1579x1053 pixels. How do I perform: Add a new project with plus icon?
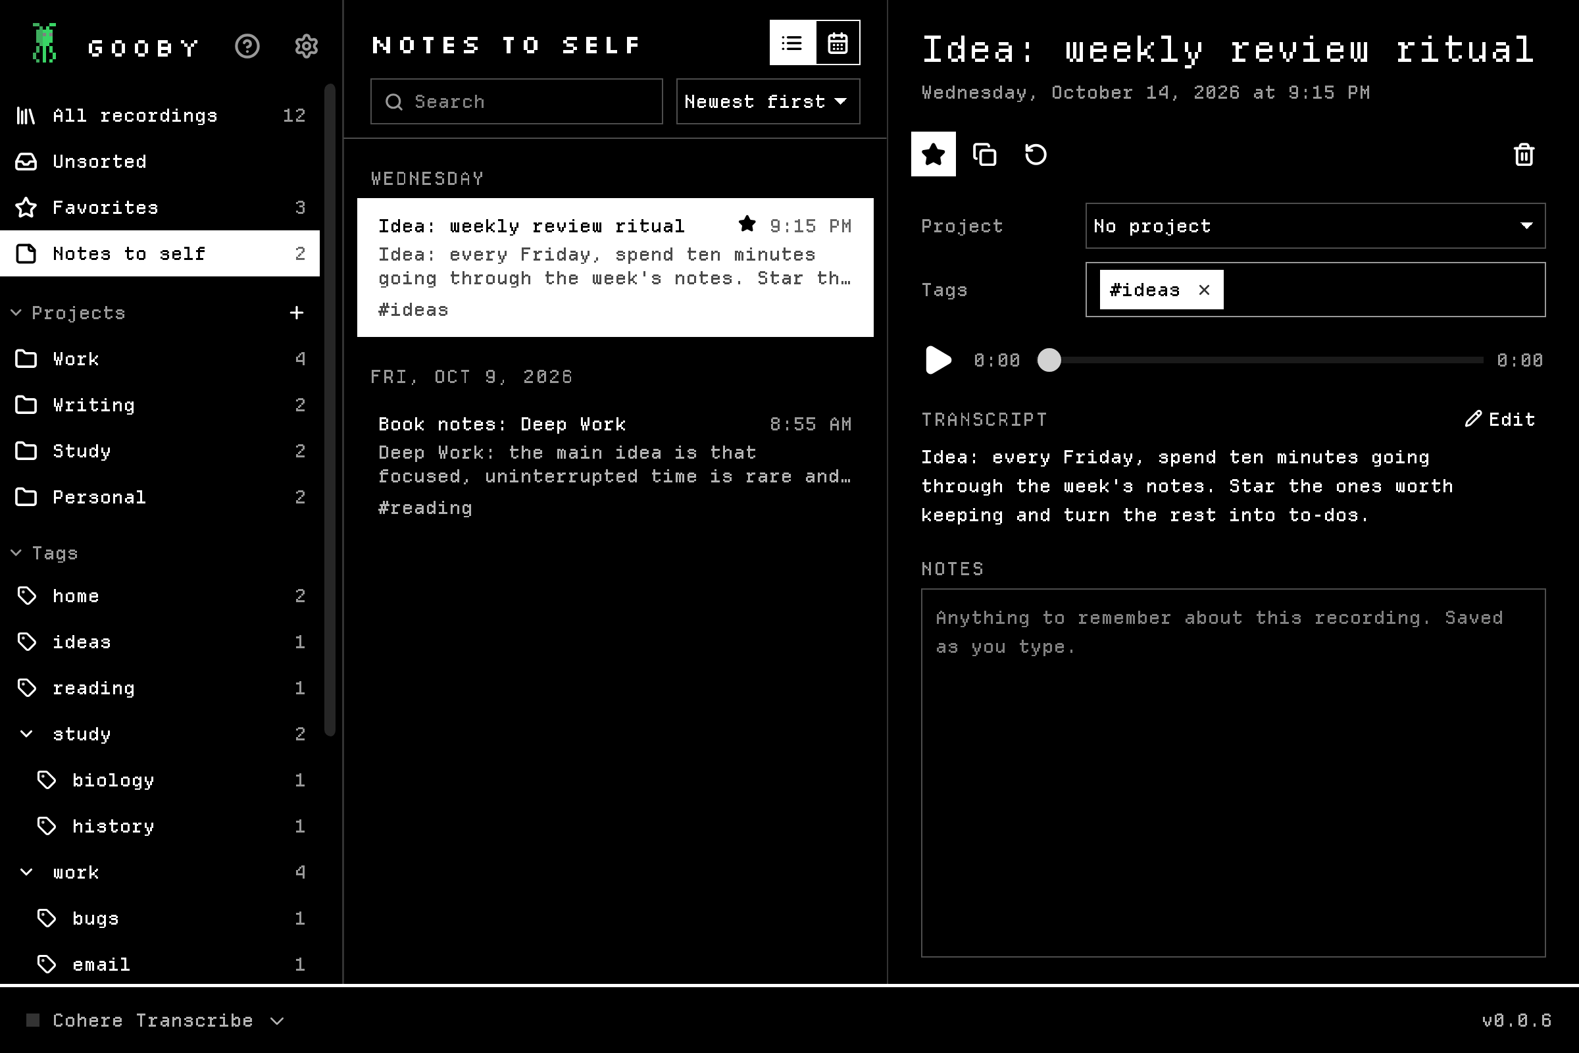click(x=296, y=313)
